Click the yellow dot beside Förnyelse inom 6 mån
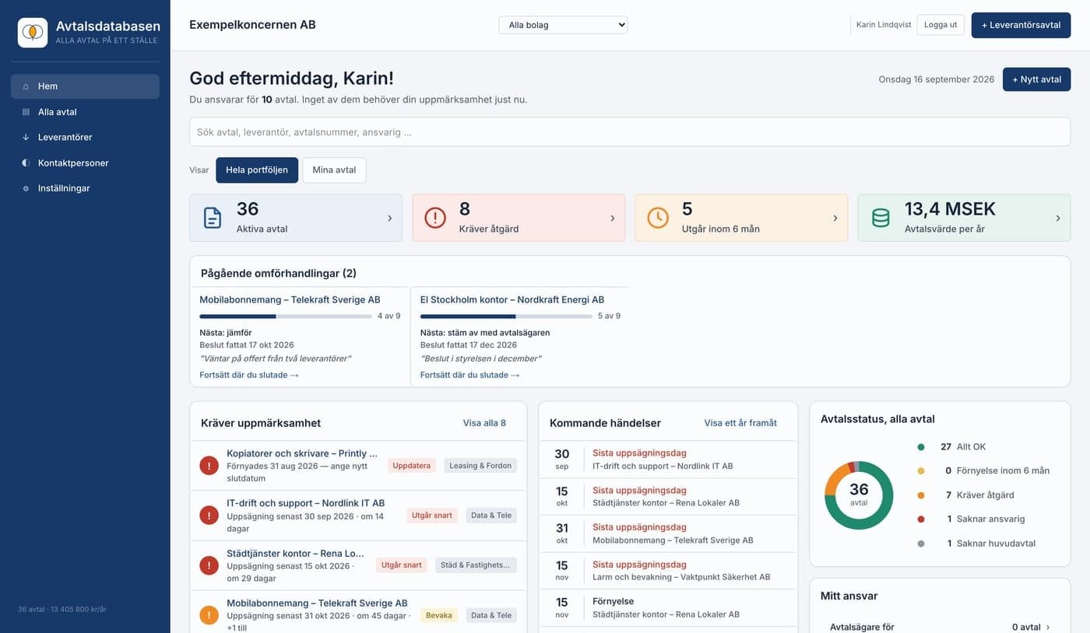The height and width of the screenshot is (633, 1090). pyautogui.click(x=921, y=471)
